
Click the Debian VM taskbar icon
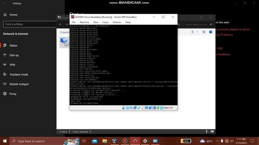(135, 141)
